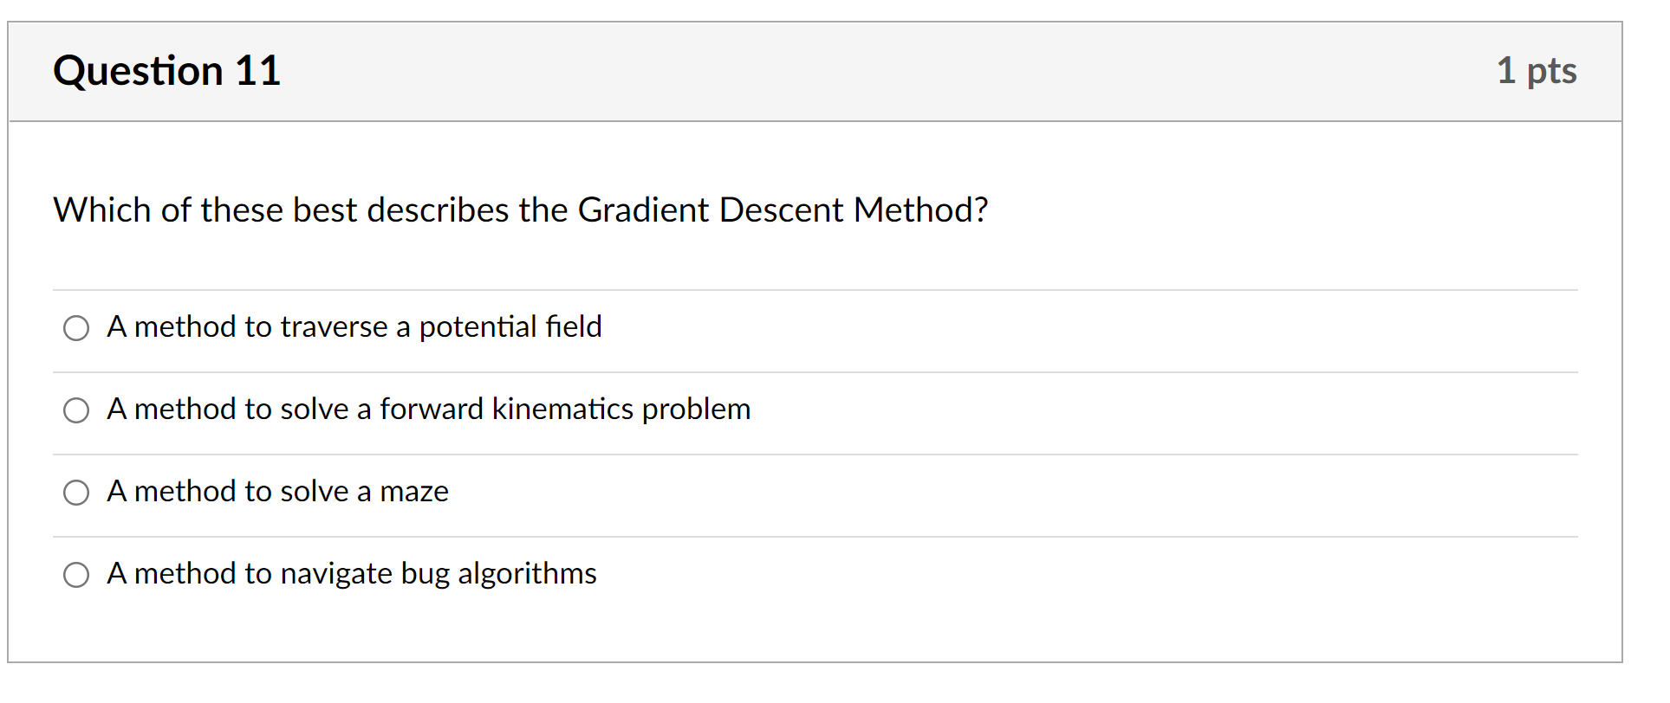Click the first radio button
The image size is (1670, 703).
(x=76, y=328)
